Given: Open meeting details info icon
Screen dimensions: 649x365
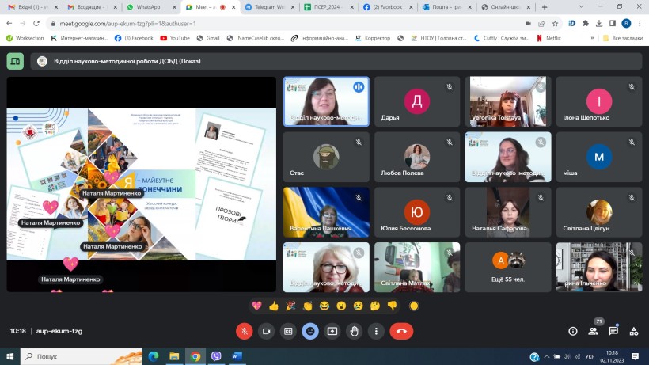Looking at the screenshot, I should click(x=573, y=331).
